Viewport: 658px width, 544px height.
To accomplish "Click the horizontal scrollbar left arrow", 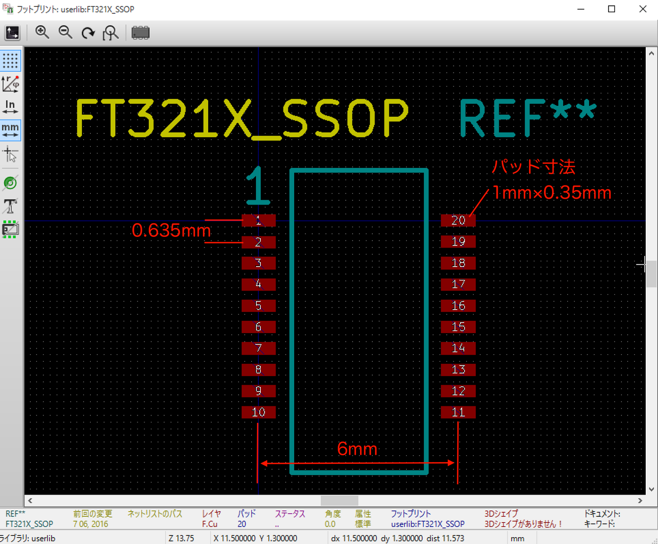I will click(x=30, y=500).
